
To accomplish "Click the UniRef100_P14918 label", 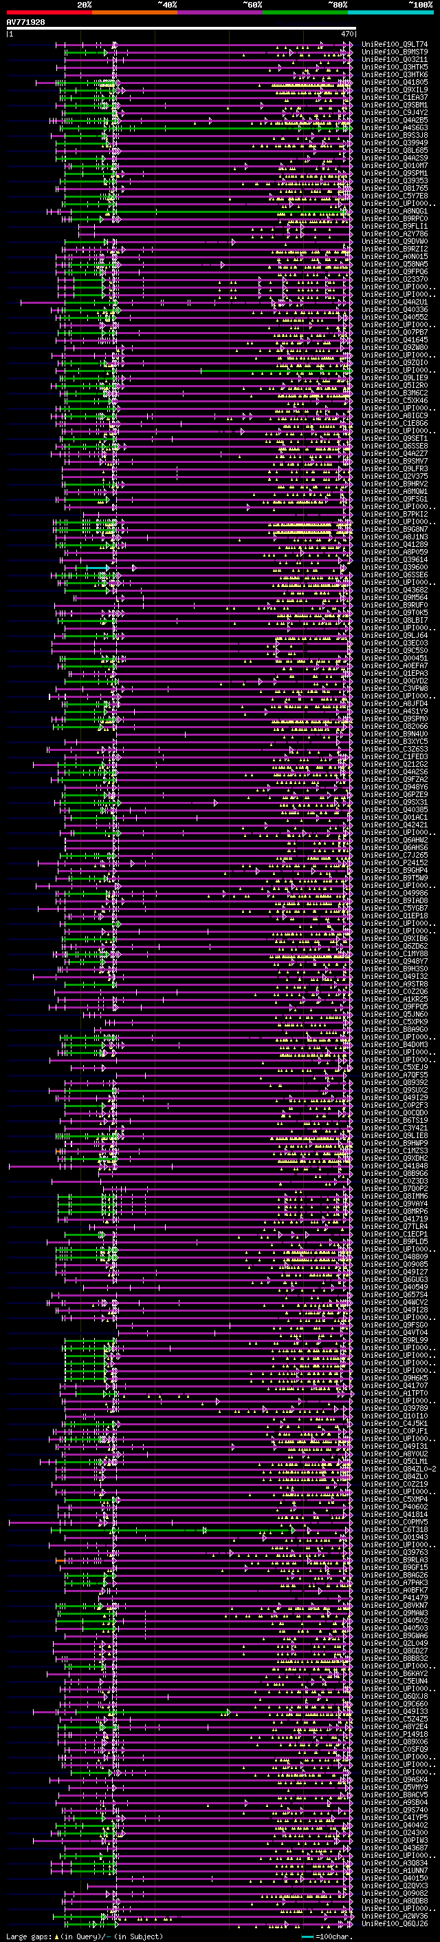I will [x=395, y=1735].
